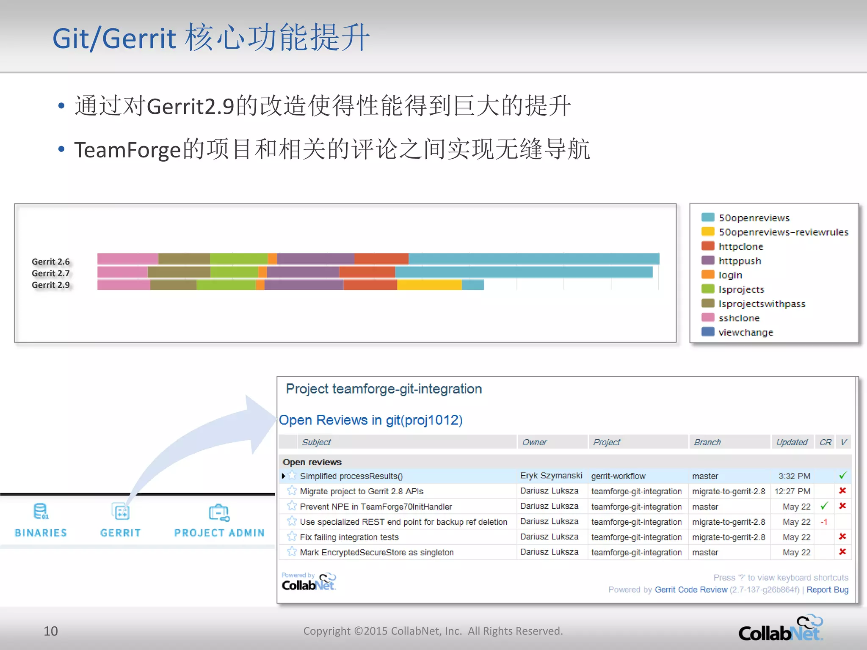
Task: Click the viewchange legend swatch
Action: 708,332
